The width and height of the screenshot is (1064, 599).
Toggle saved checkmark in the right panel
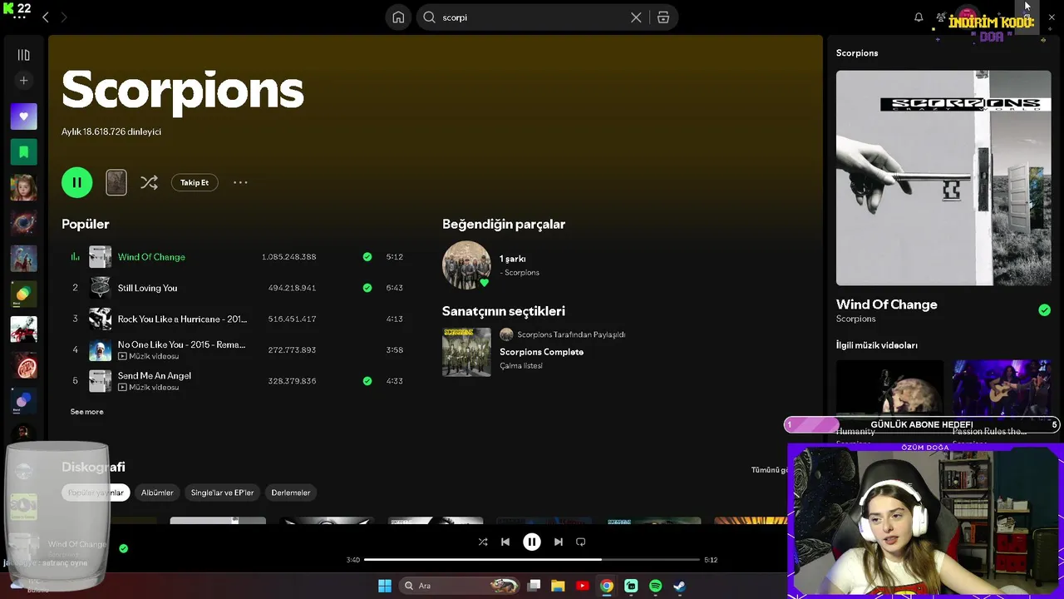point(1044,310)
